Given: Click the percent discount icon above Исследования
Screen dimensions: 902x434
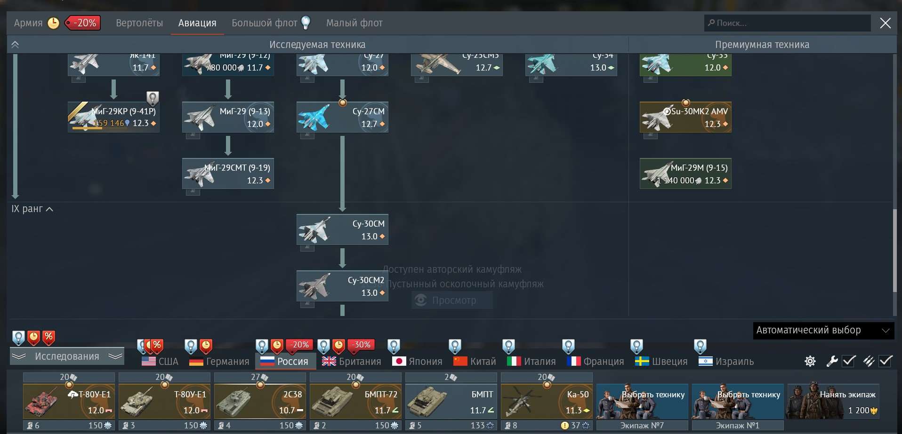Looking at the screenshot, I should pyautogui.click(x=48, y=337).
